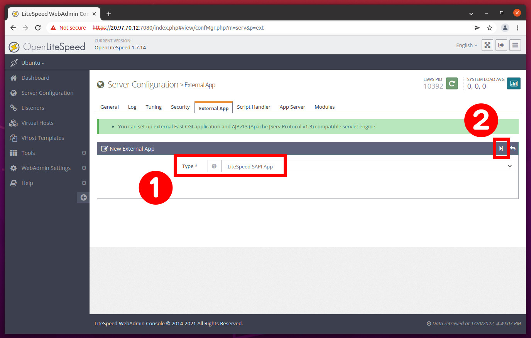Switch to the General tab
This screenshot has height=338, width=531.
click(110, 107)
